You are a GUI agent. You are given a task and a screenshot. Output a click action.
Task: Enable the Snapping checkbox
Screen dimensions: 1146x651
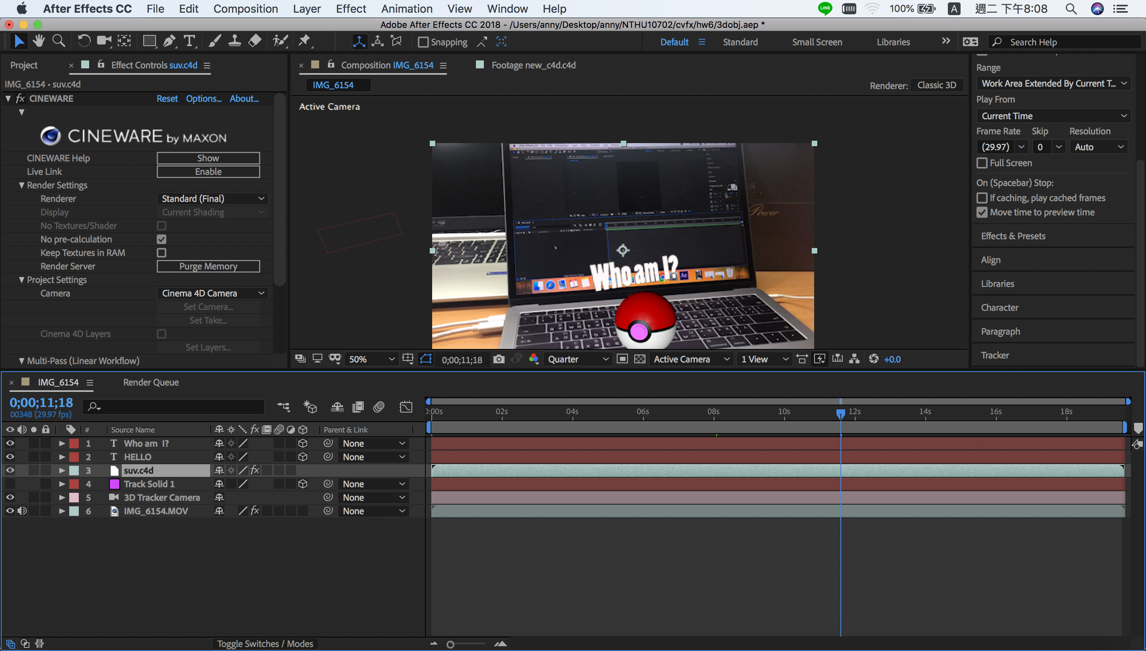423,42
